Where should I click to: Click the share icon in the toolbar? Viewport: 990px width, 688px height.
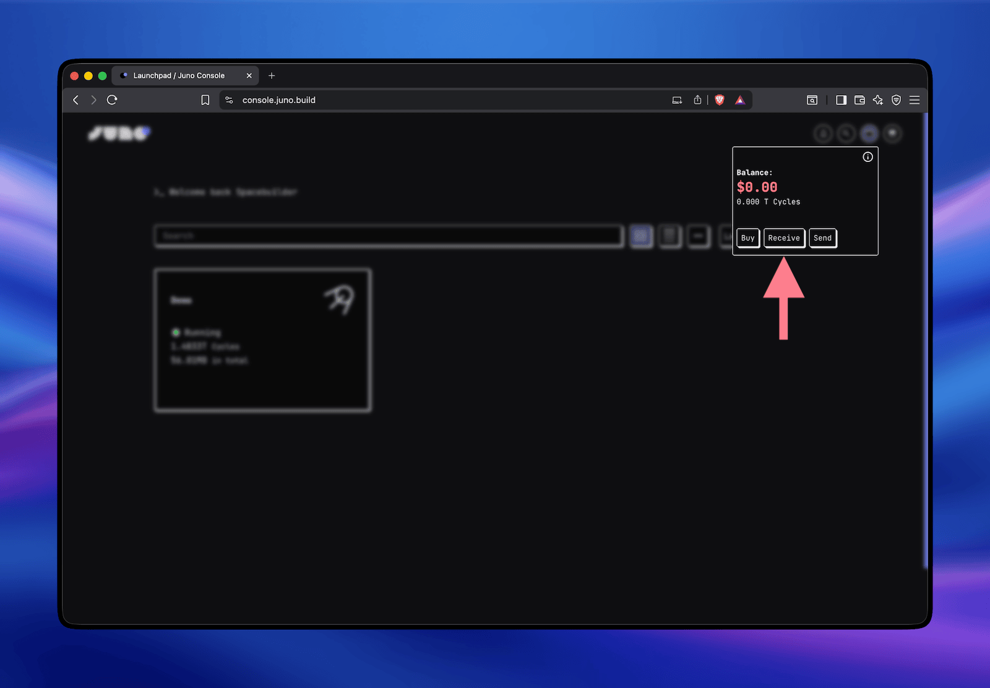pyautogui.click(x=697, y=100)
